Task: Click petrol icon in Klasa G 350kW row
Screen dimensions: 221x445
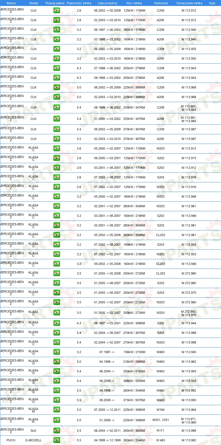Action: coord(57,371)
